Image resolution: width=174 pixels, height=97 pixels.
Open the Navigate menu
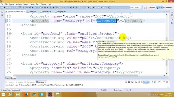[x=19, y=4]
